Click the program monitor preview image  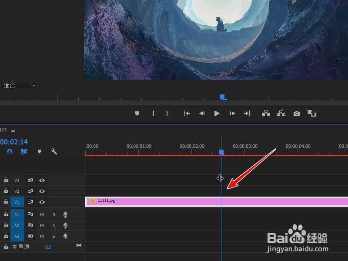tap(216, 40)
